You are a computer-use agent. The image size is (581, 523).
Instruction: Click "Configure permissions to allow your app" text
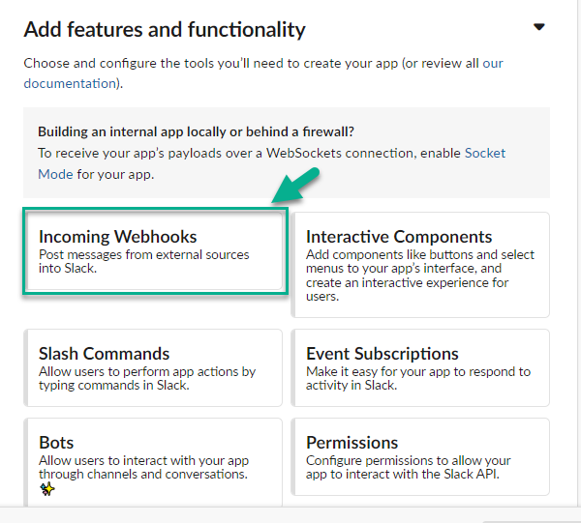408,460
